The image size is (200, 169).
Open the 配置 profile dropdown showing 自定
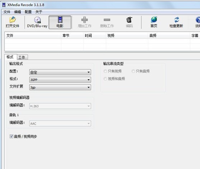pyautogui.click(x=60, y=72)
